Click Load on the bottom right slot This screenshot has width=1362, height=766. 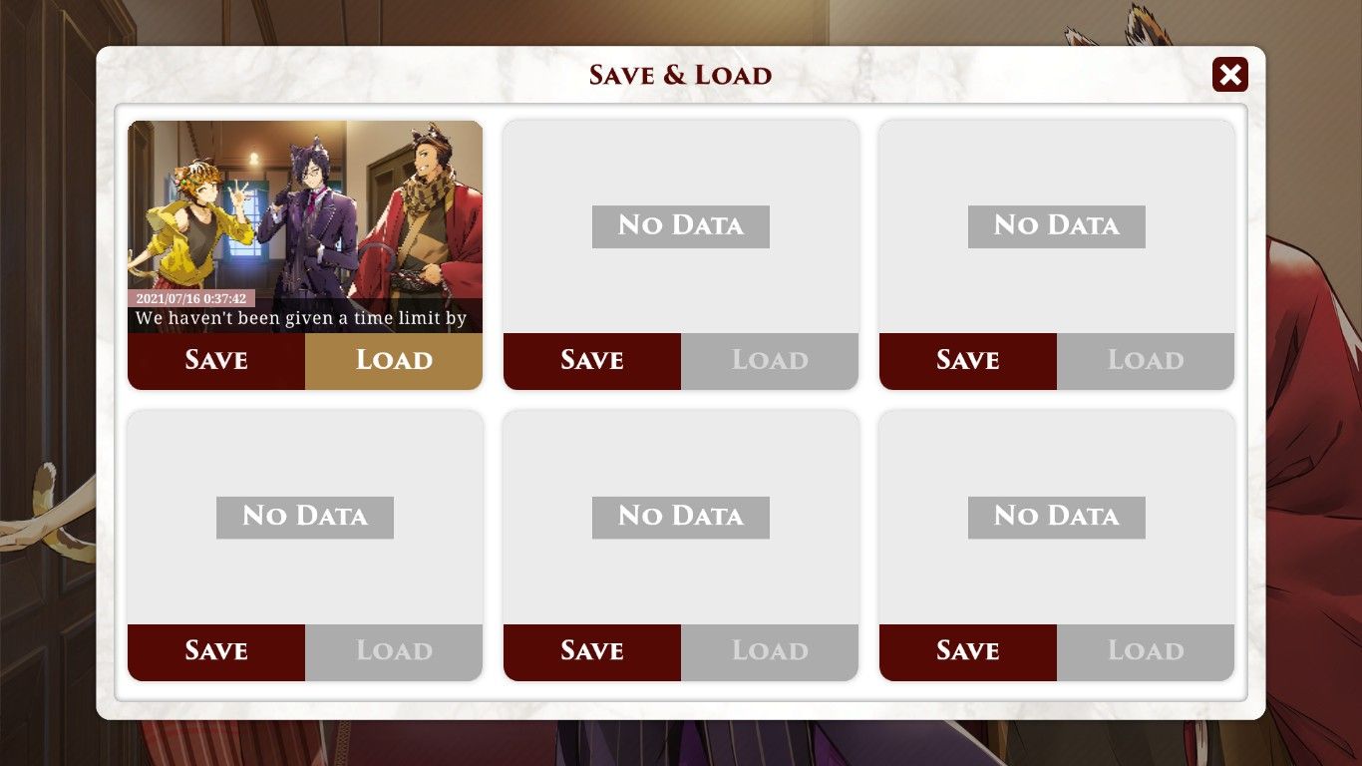tap(1146, 652)
